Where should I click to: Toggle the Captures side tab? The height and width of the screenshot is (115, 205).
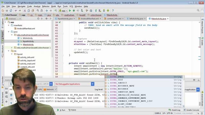(2, 23)
